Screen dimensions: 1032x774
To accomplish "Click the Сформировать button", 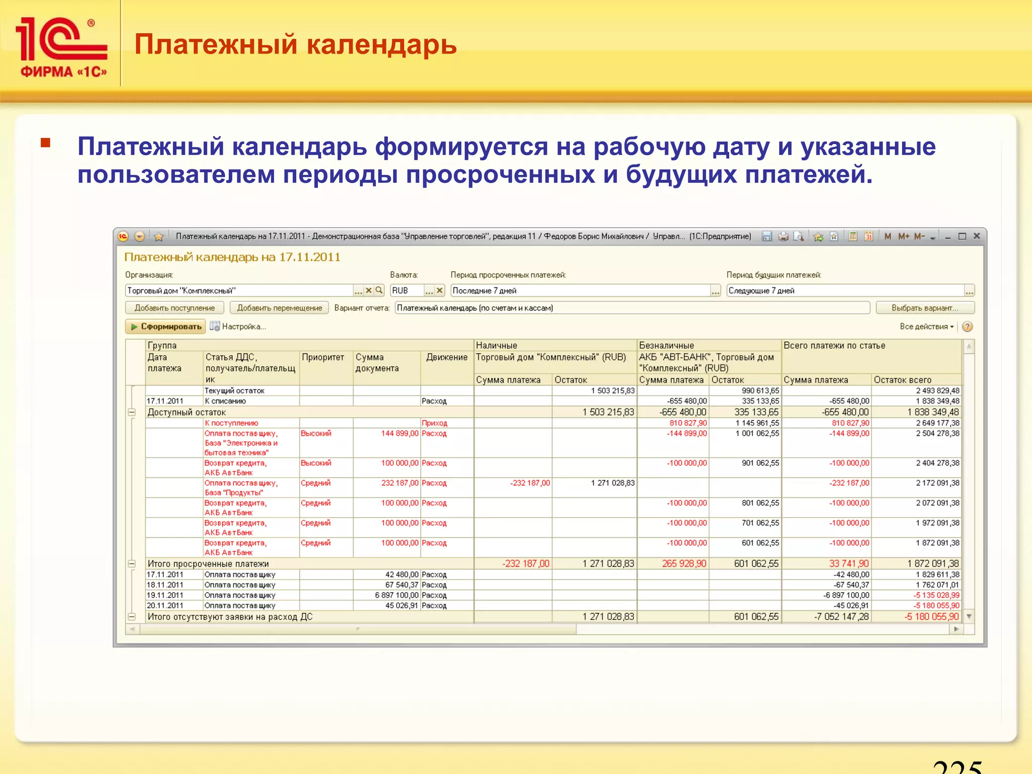I will tap(165, 327).
